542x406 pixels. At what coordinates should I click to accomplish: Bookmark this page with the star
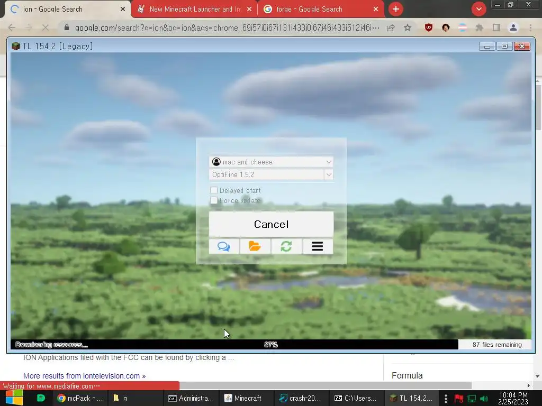(408, 27)
